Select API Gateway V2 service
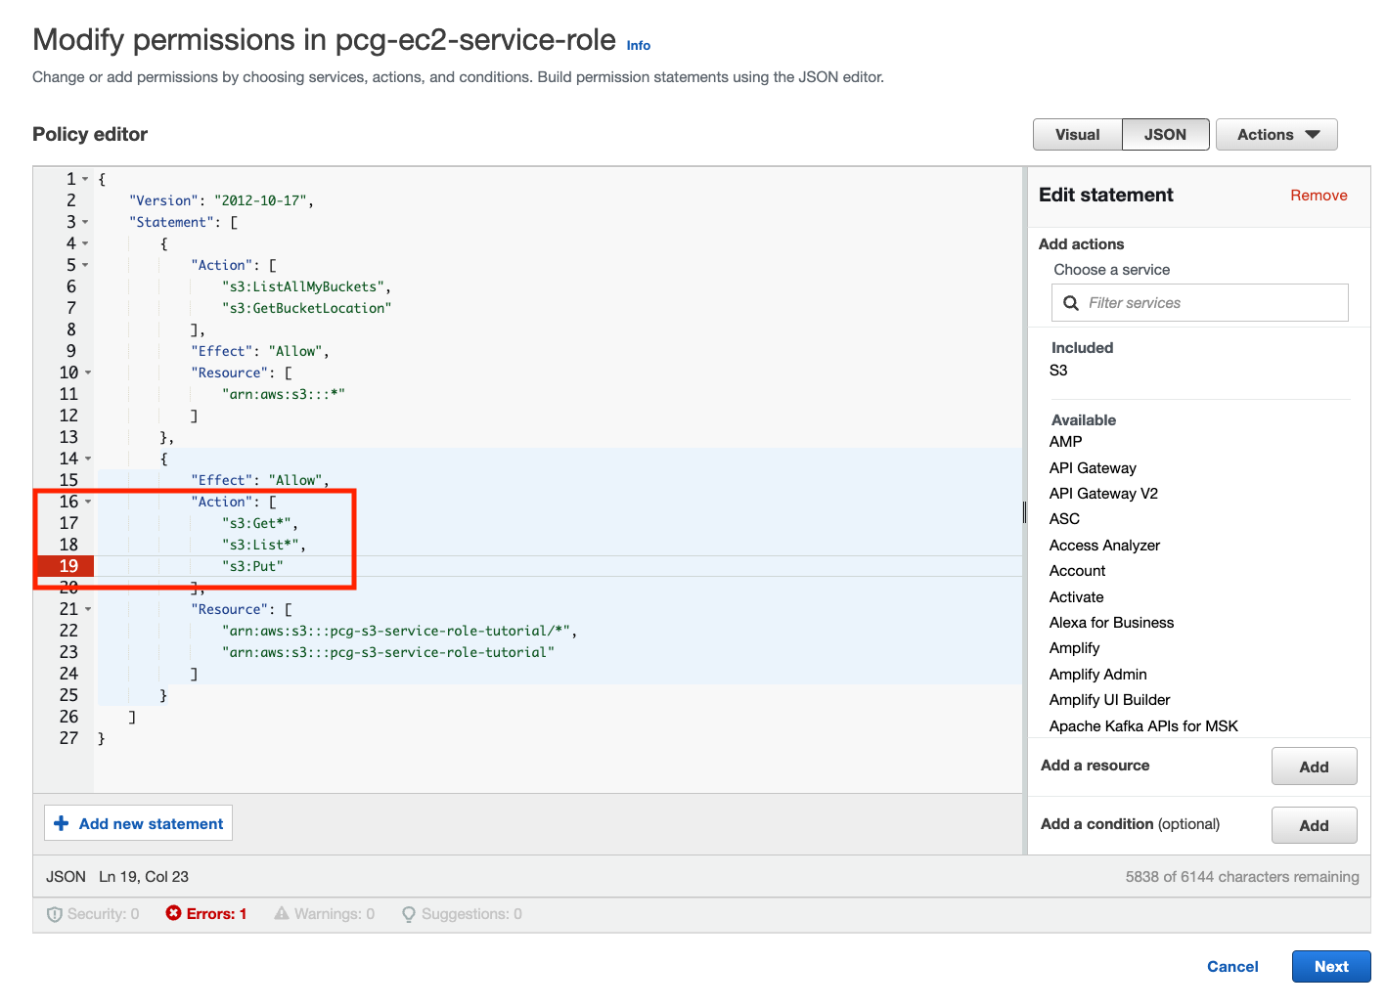1386x1008 pixels. coord(1103,494)
